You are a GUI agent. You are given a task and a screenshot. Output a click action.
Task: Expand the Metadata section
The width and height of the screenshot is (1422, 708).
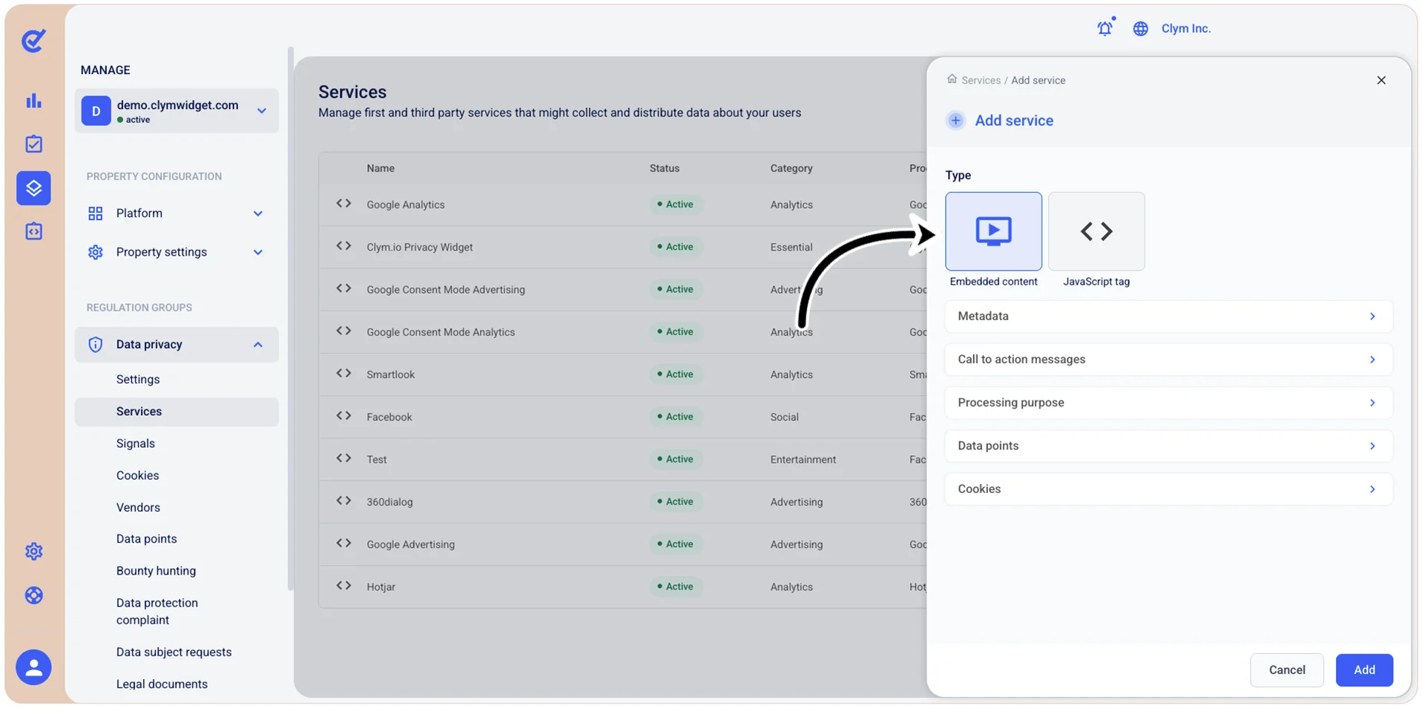click(x=1168, y=317)
